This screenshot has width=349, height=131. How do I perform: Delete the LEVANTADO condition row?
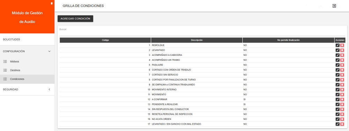[342, 50]
